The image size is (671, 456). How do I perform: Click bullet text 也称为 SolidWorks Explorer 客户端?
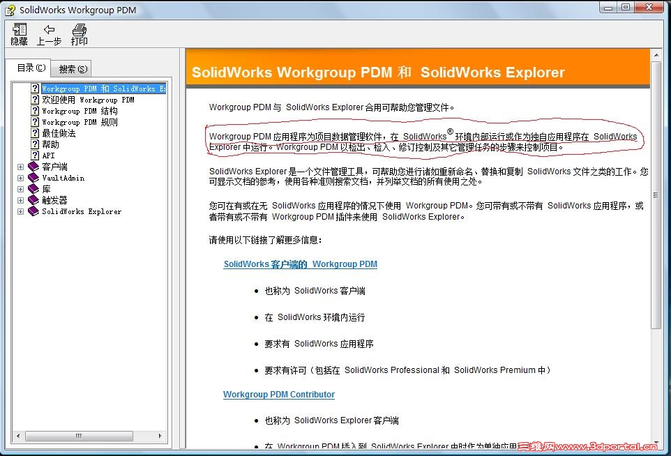coord(331,420)
